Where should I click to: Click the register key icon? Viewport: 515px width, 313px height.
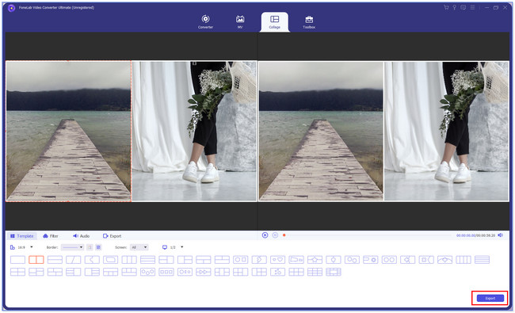(x=454, y=7)
